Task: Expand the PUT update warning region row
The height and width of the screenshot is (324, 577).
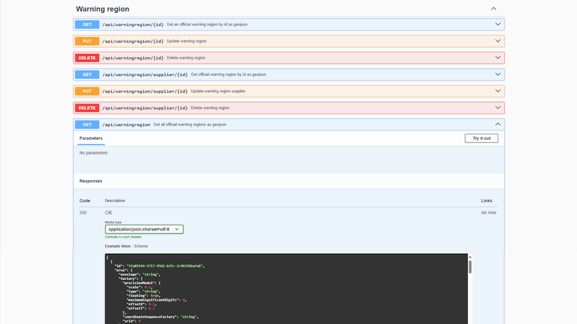Action: pyautogui.click(x=498, y=41)
